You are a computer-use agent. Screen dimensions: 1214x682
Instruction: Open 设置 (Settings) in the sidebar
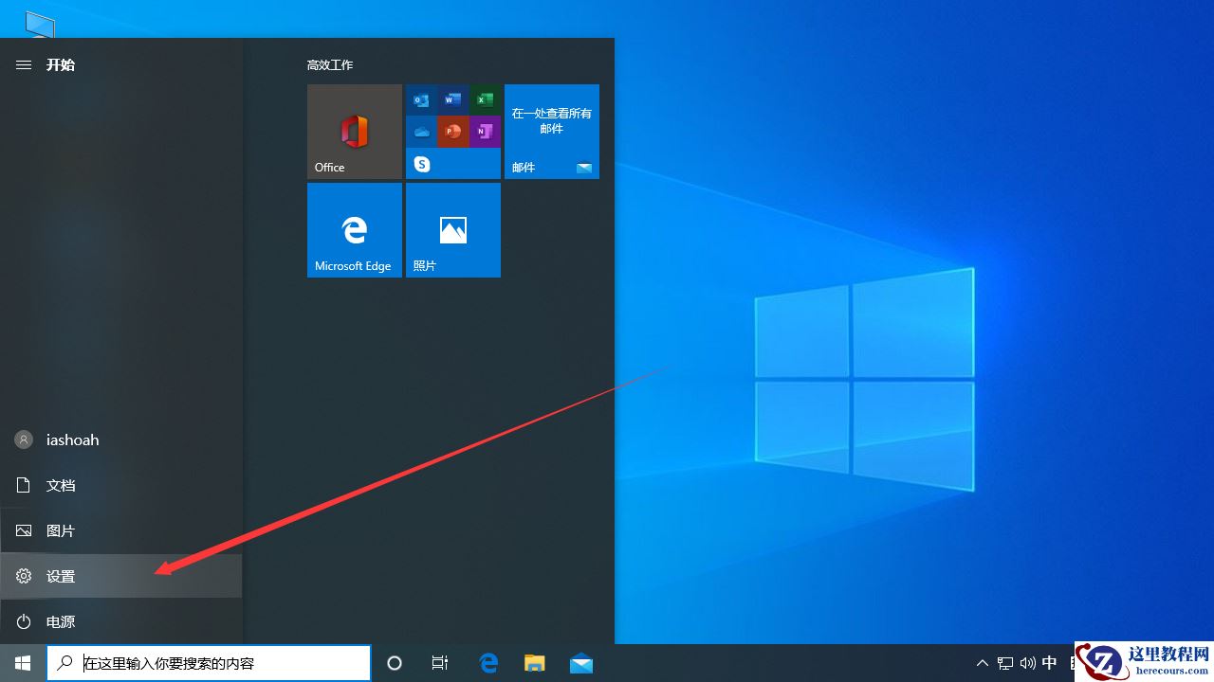pyautogui.click(x=61, y=576)
